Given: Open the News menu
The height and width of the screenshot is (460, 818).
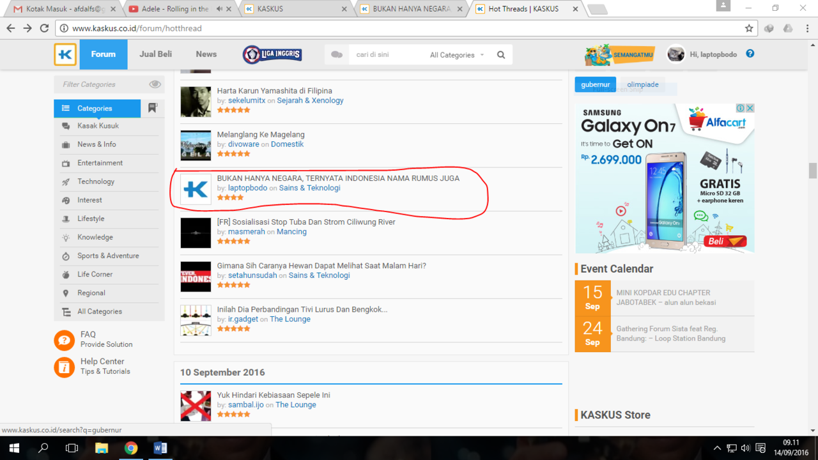Looking at the screenshot, I should tap(206, 54).
